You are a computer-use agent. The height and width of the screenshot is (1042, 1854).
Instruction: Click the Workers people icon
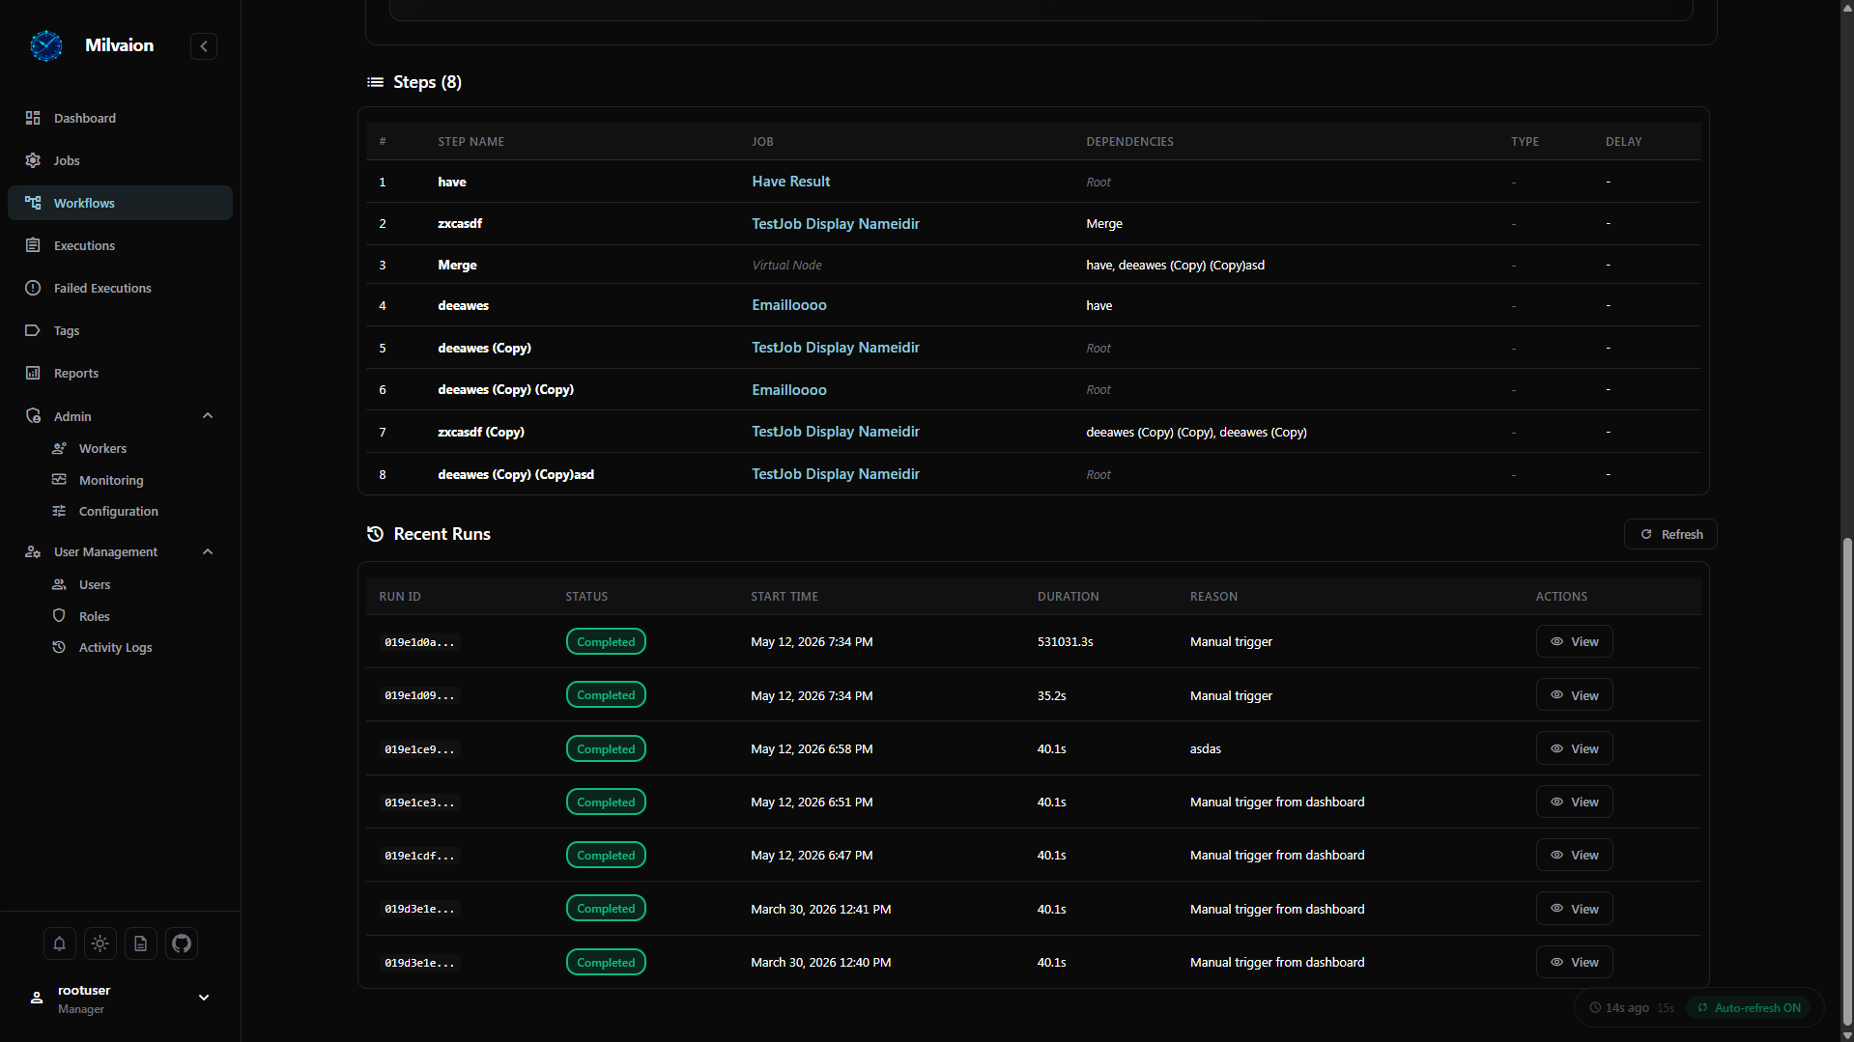(x=59, y=448)
